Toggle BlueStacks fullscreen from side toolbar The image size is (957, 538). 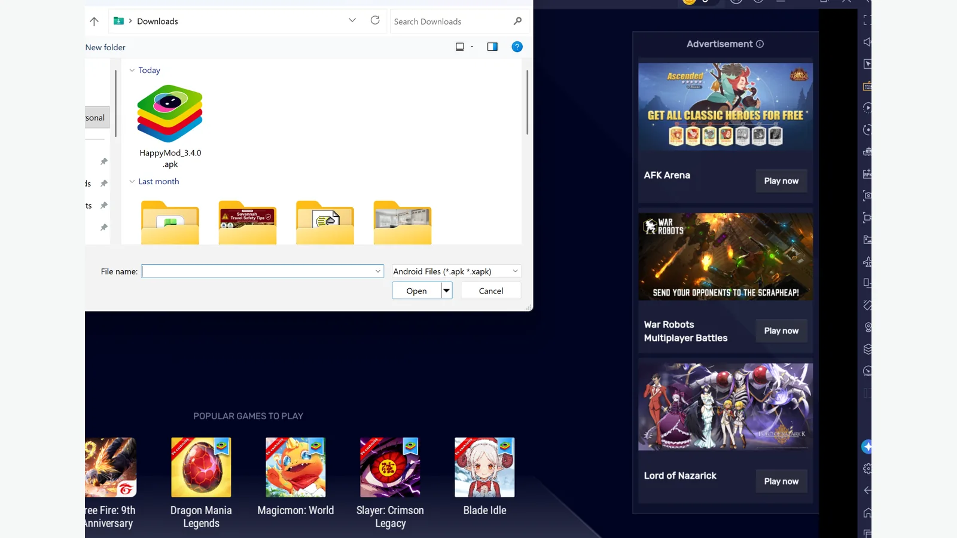click(867, 20)
